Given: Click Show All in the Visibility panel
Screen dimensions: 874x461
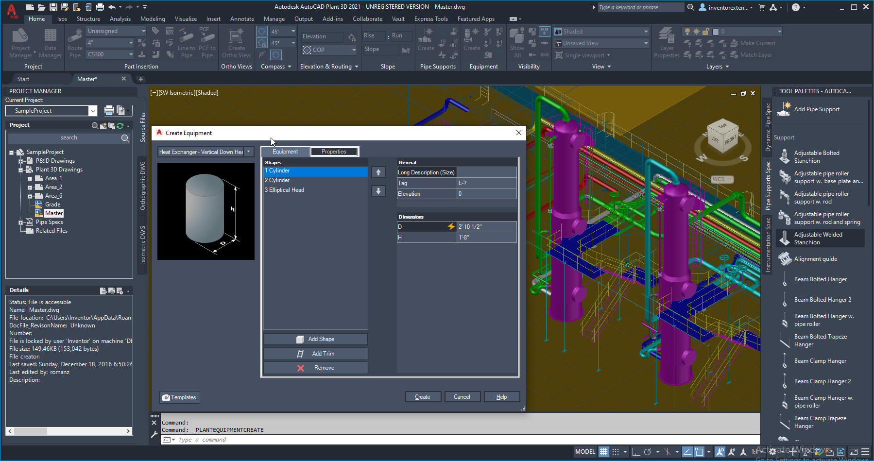Looking at the screenshot, I should 517,43.
